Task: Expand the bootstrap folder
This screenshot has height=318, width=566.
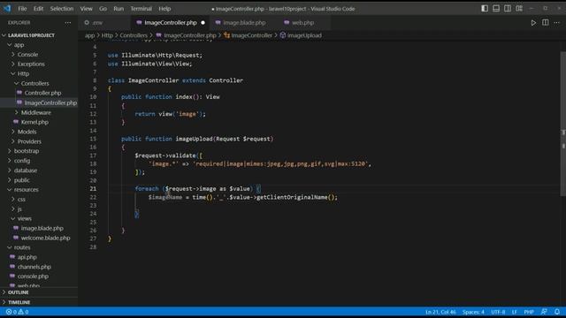Action: tap(27, 151)
